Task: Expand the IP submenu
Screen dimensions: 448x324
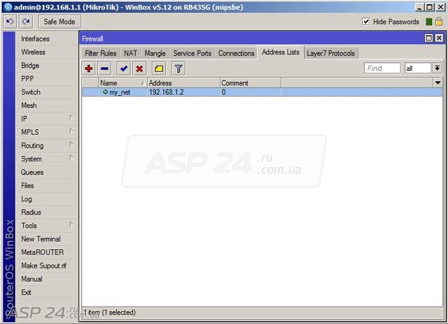Action: (46, 119)
